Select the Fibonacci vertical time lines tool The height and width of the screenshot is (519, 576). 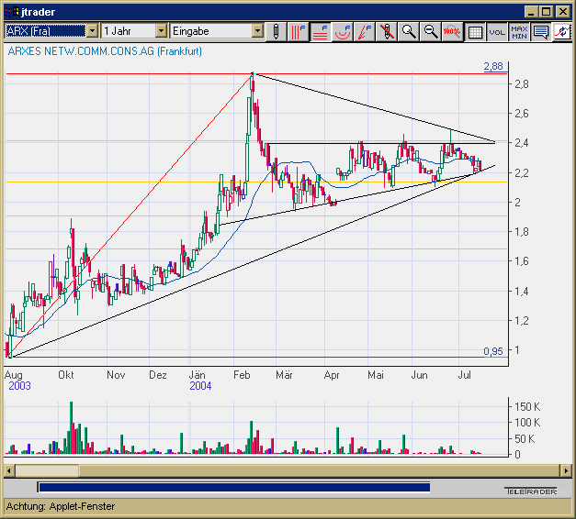tap(298, 31)
